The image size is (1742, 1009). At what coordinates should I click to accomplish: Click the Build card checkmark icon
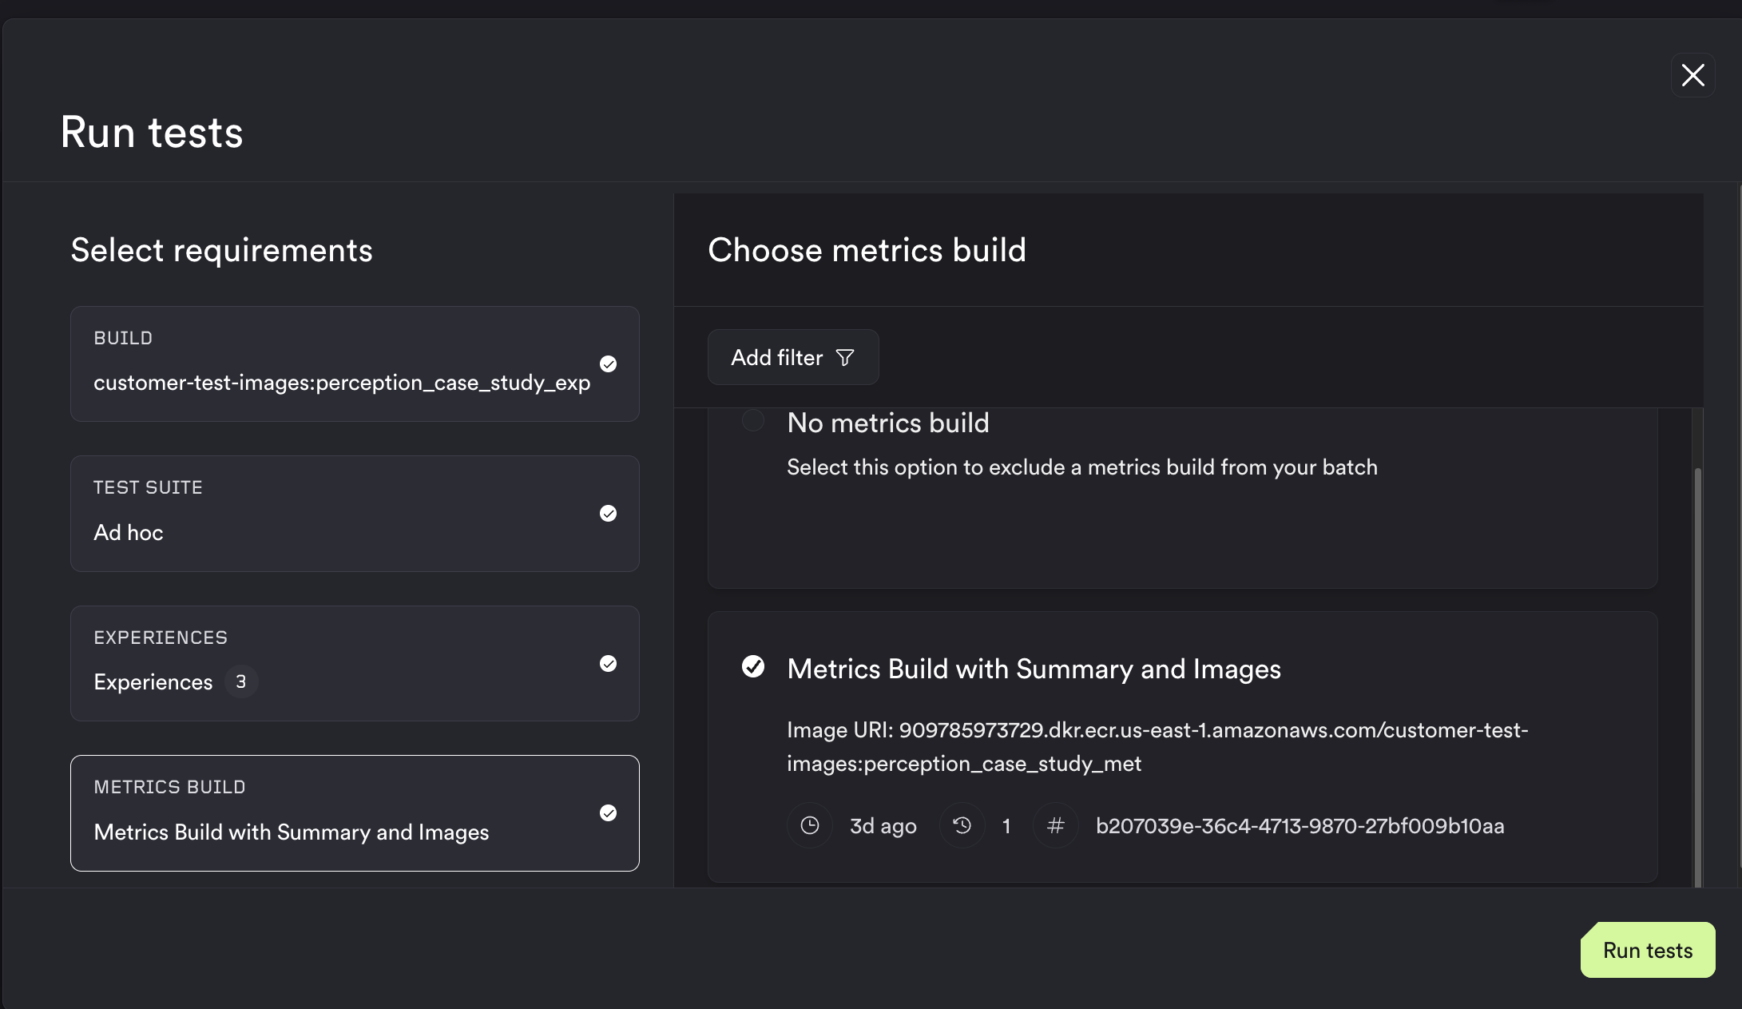[608, 363]
